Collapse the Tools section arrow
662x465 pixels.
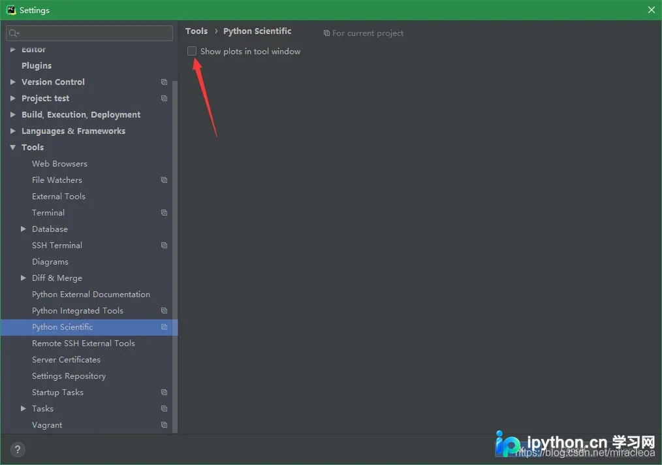coord(12,148)
